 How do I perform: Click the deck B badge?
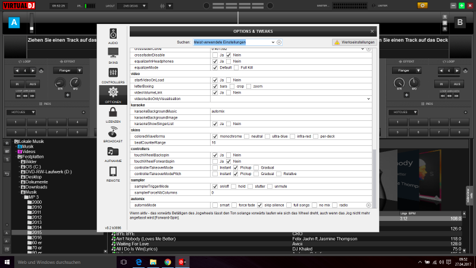click(x=460, y=23)
